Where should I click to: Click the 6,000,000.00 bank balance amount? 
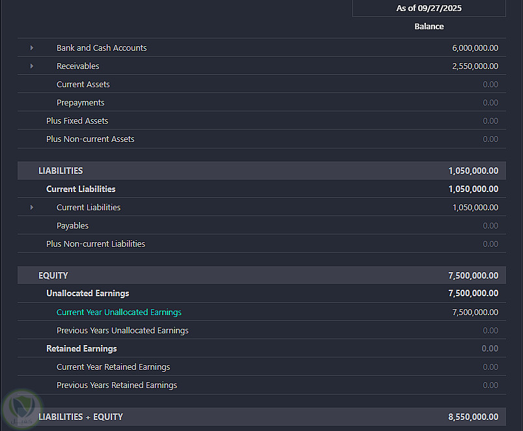[475, 48]
